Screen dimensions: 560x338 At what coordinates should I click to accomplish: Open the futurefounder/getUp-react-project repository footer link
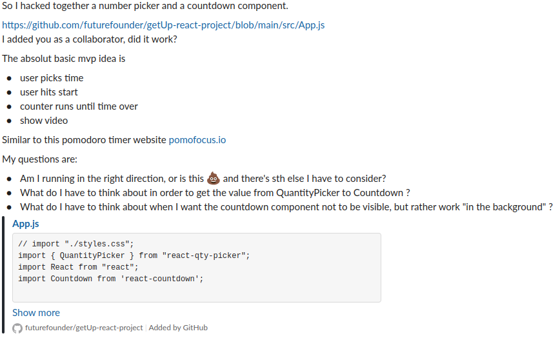(x=84, y=328)
